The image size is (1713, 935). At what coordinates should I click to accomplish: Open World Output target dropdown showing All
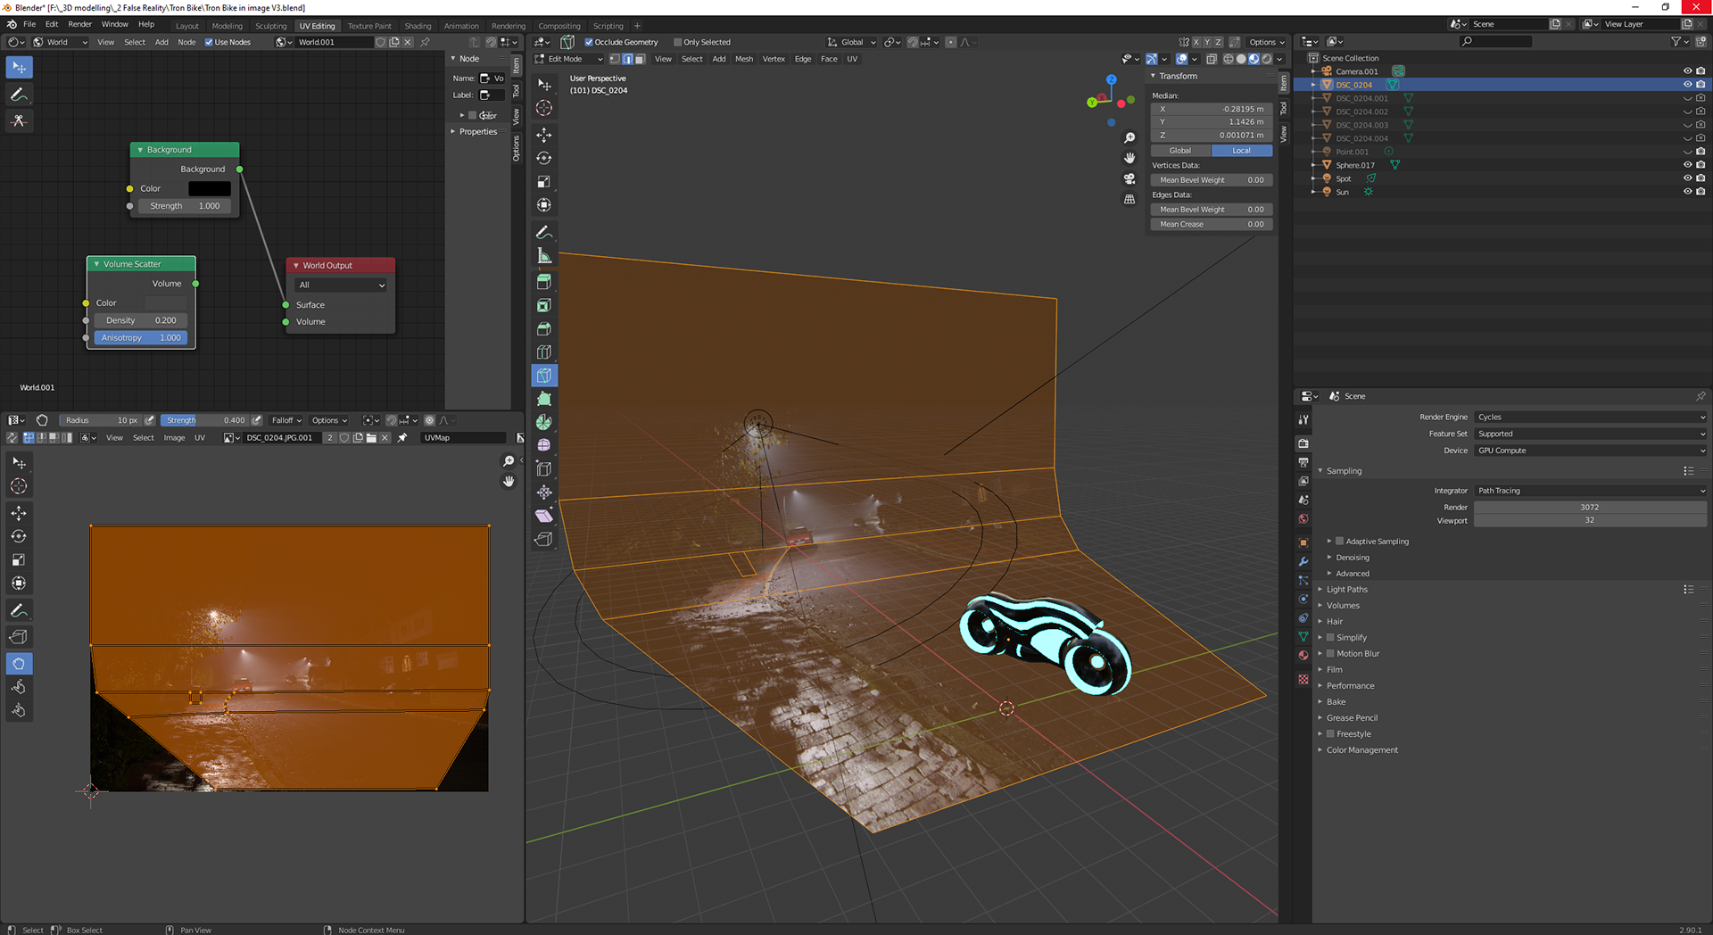coord(341,285)
